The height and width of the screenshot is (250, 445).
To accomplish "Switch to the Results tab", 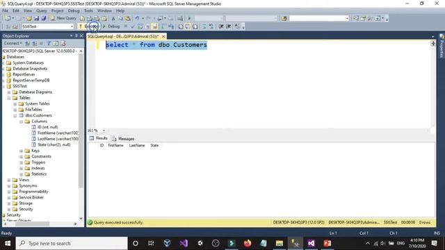I will pyautogui.click(x=99, y=138).
